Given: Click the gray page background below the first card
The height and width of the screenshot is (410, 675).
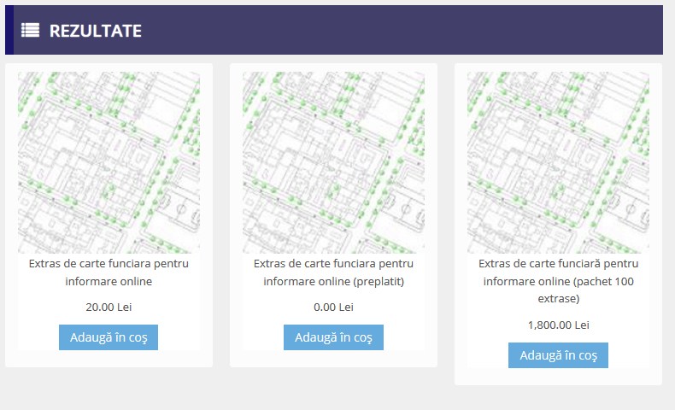Looking at the screenshot, I should click(x=109, y=389).
